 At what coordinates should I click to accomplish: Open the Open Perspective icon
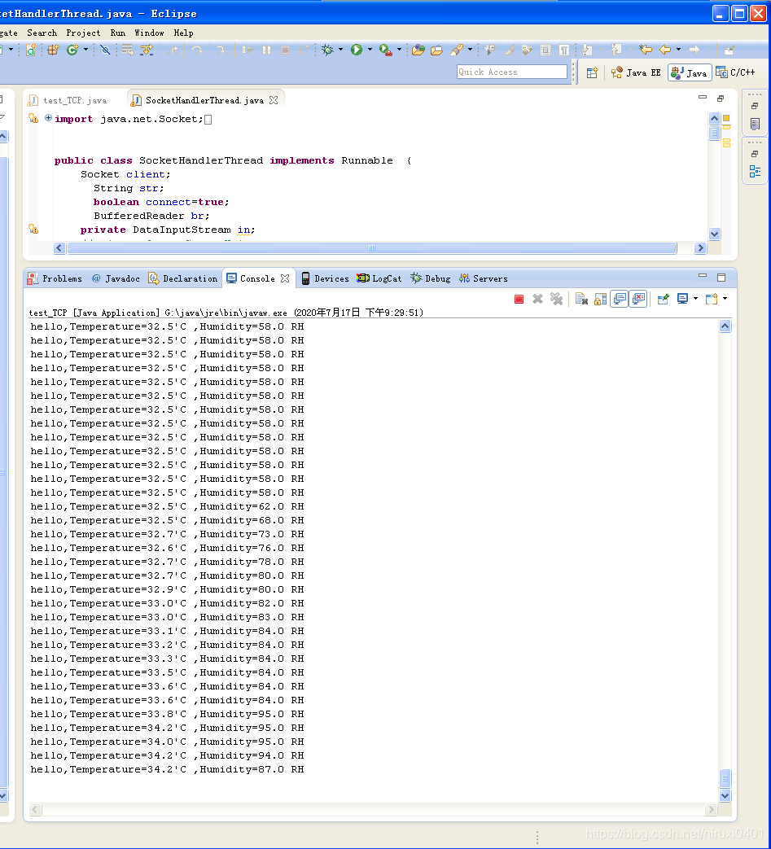[592, 72]
